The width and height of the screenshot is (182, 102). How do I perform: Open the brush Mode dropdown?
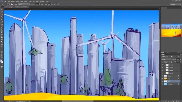point(24,4)
